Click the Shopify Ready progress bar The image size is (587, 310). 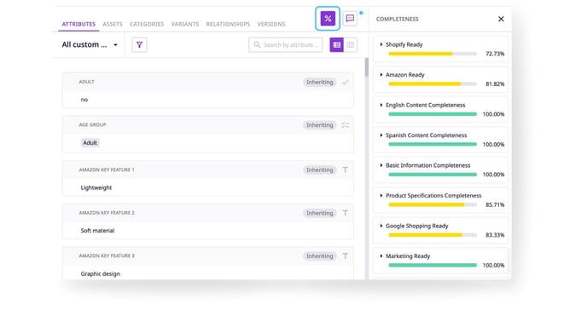pos(433,54)
